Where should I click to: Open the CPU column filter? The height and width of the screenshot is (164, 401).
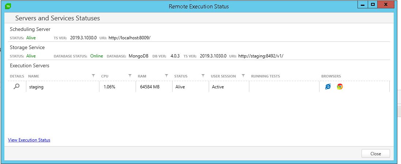(x=130, y=76)
